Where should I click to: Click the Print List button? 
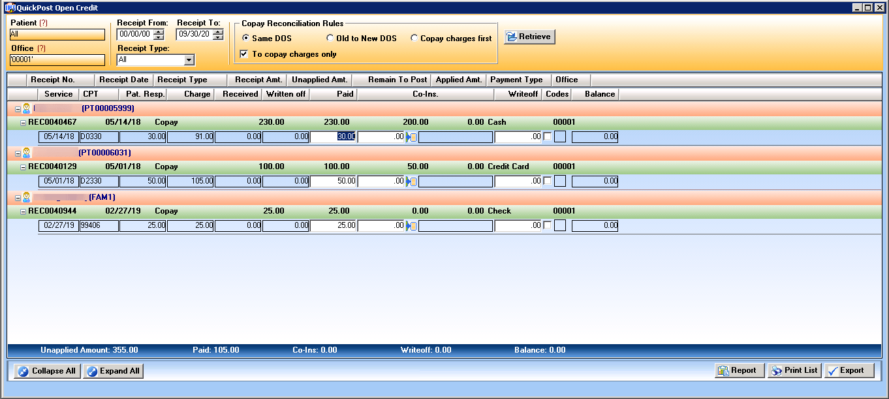(794, 371)
